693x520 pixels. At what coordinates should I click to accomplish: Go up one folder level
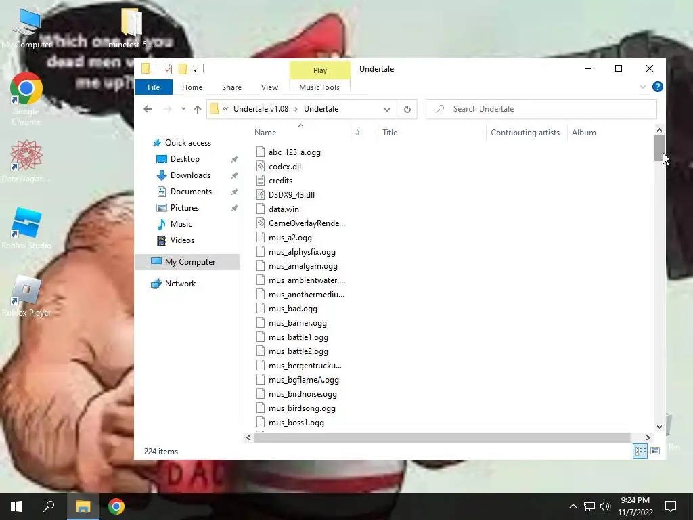(197, 109)
